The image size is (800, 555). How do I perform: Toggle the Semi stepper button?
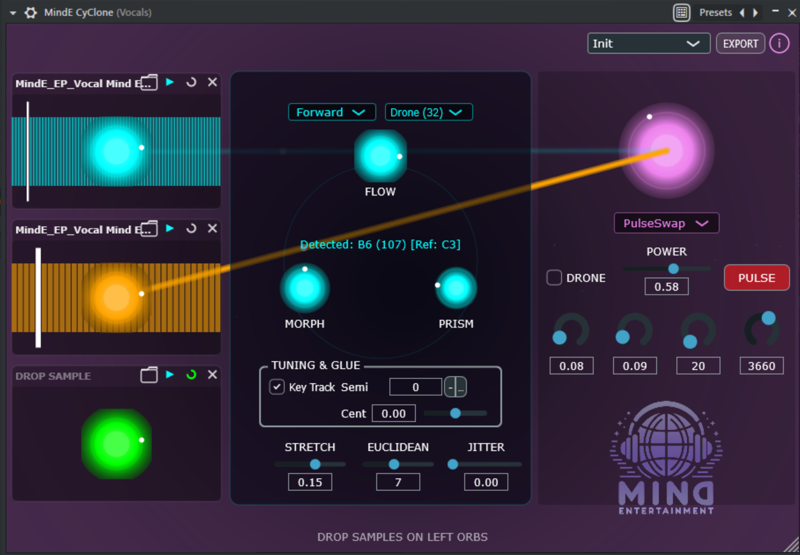pyautogui.click(x=455, y=387)
